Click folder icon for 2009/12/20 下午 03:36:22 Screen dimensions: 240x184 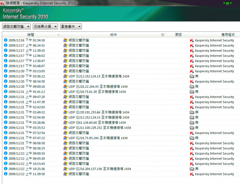coord(192,76)
